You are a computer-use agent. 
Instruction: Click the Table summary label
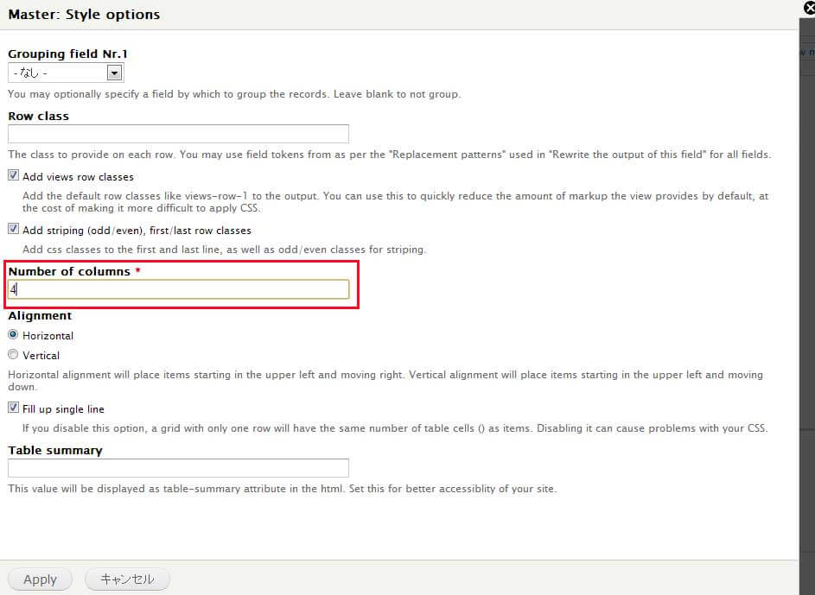point(55,450)
